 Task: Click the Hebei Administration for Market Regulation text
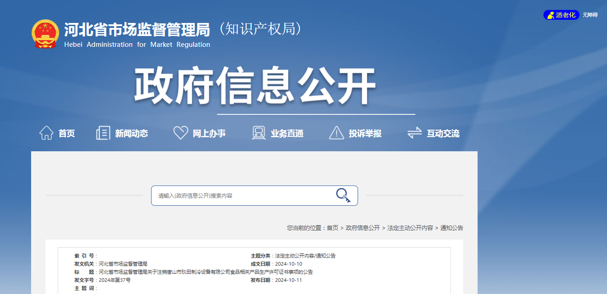pyautogui.click(x=137, y=45)
